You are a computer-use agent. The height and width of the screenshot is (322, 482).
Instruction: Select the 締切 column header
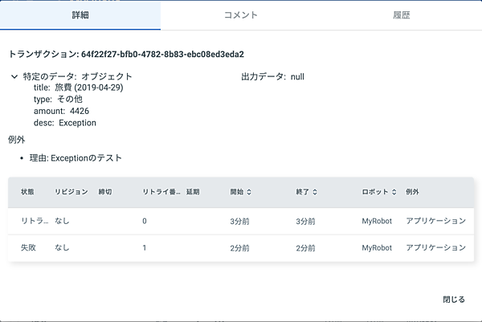(x=106, y=193)
